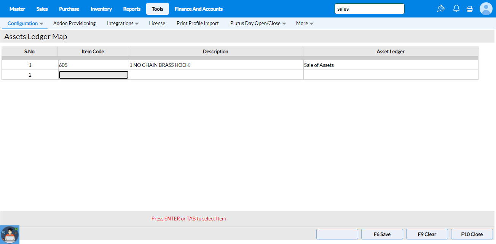Image resolution: width=496 pixels, height=244 pixels.
Task: Click the Asset Ledger column header
Action: (391, 51)
